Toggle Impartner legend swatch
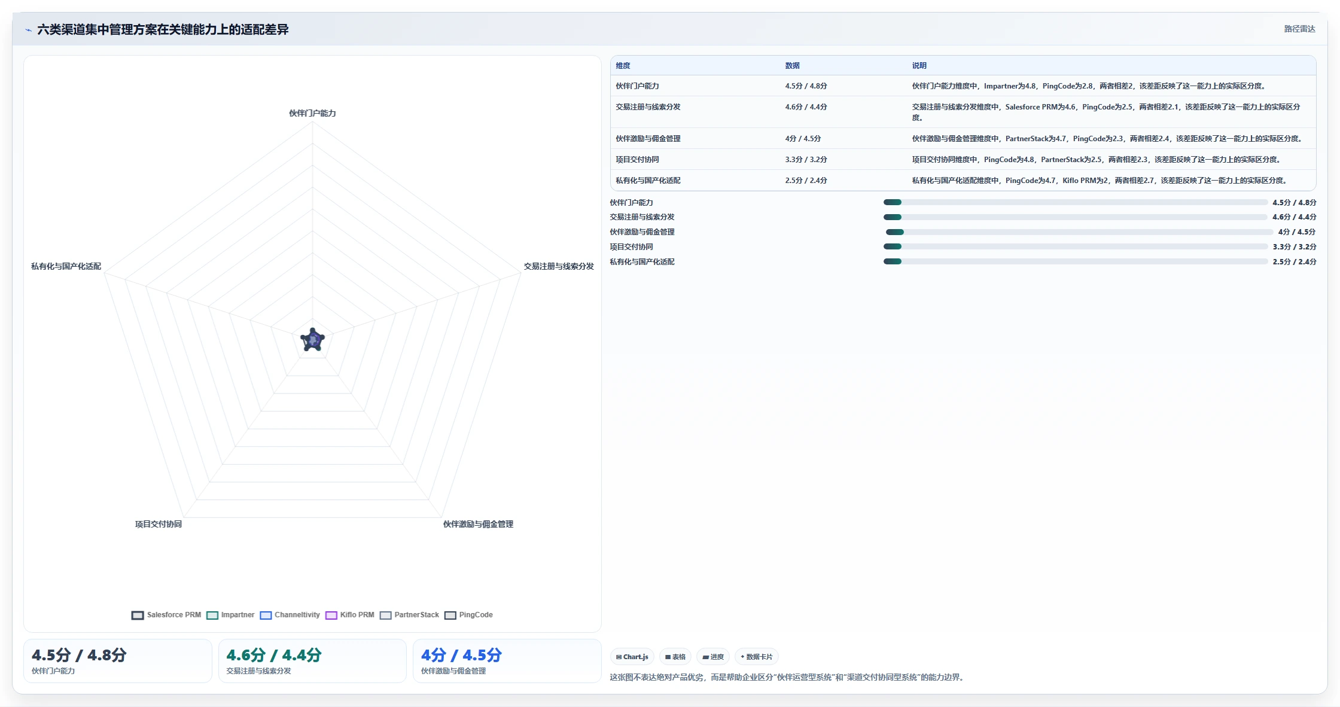The width and height of the screenshot is (1340, 707). coord(212,615)
